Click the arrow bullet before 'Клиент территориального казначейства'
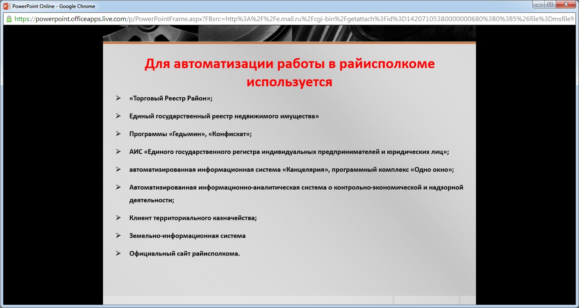 [x=118, y=217]
